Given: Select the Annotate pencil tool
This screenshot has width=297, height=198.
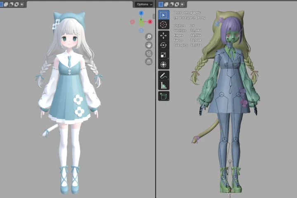Looking at the screenshot, I should coord(163,76).
